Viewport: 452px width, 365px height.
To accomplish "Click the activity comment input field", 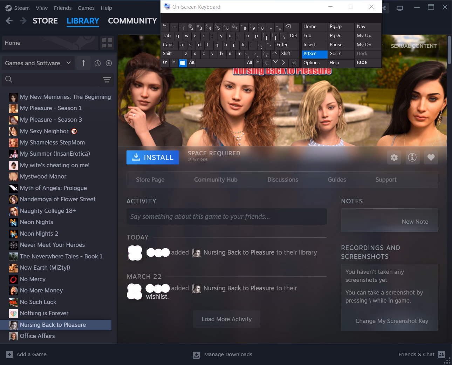I will click(227, 217).
